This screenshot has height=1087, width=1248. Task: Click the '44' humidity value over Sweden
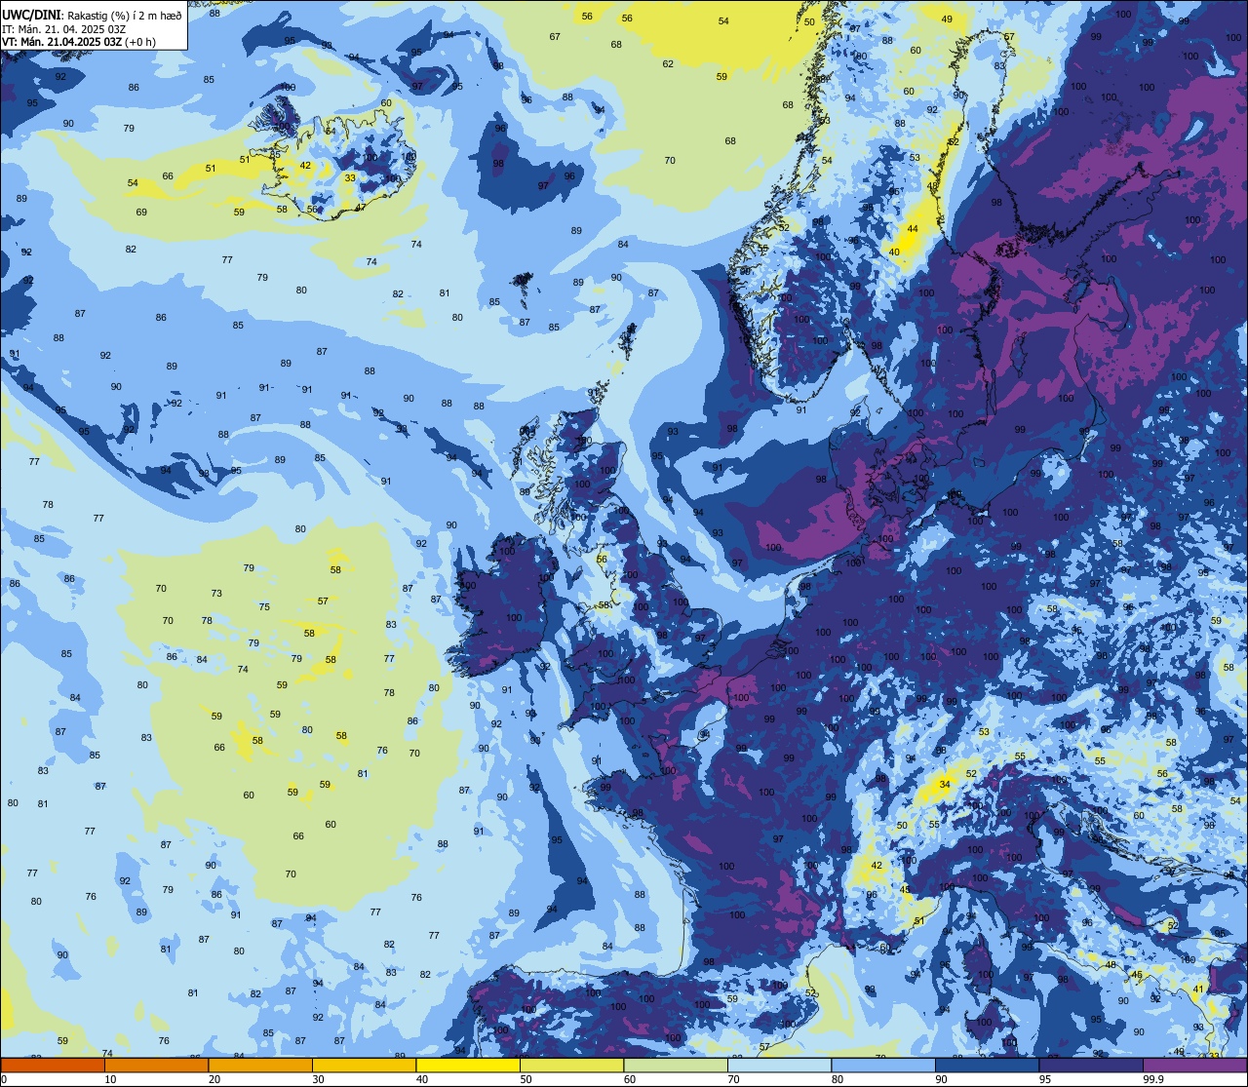[913, 228]
